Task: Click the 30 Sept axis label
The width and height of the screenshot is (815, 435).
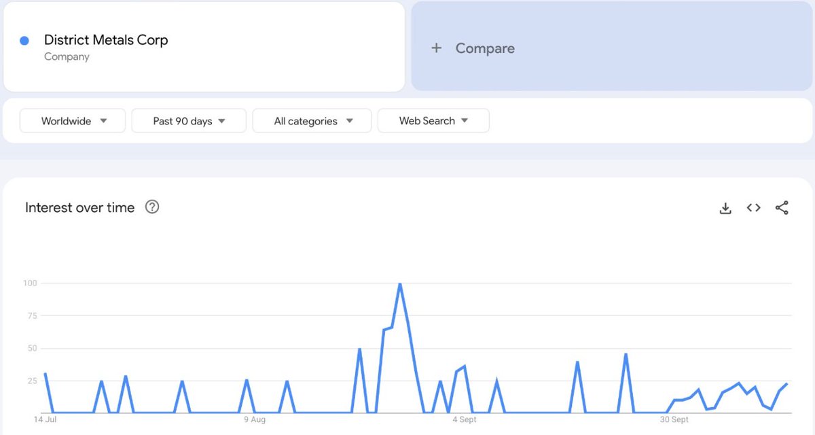Action: 674,420
